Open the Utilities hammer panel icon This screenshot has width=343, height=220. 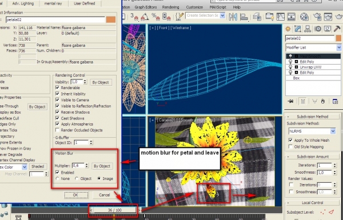337,29
